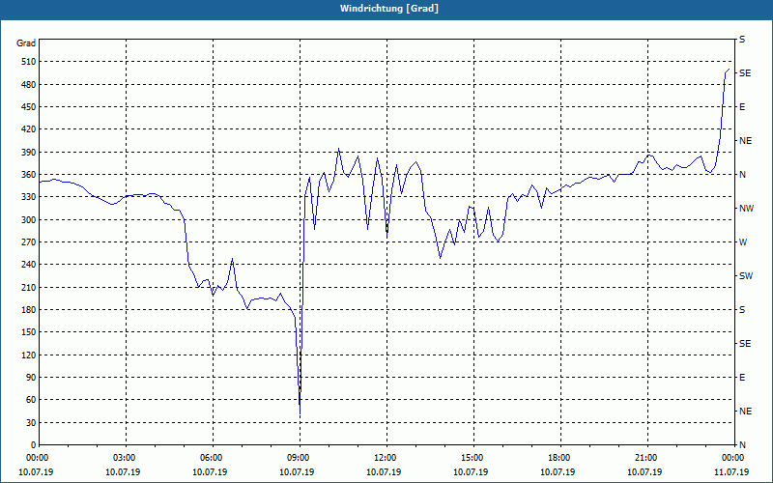Click the NE compass label beside the 390 gridline
This screenshot has height=483, width=773.
tap(745, 141)
